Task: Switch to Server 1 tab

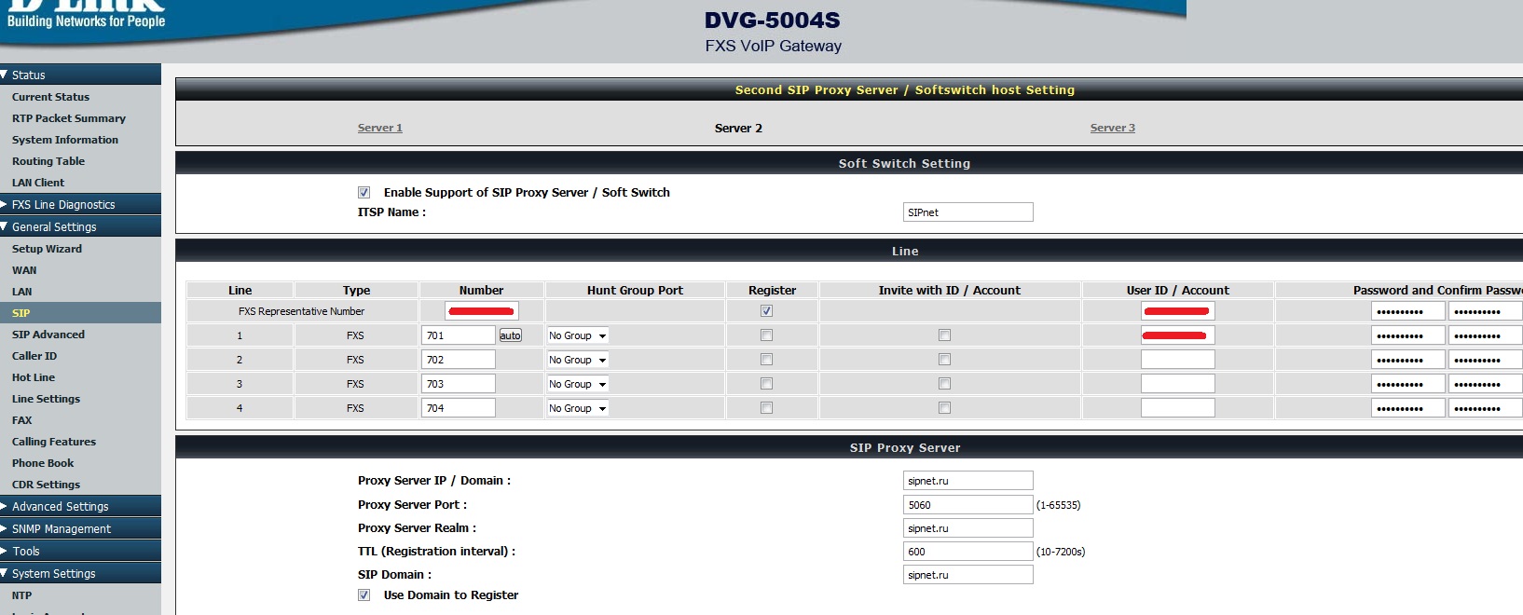Action: [x=379, y=129]
